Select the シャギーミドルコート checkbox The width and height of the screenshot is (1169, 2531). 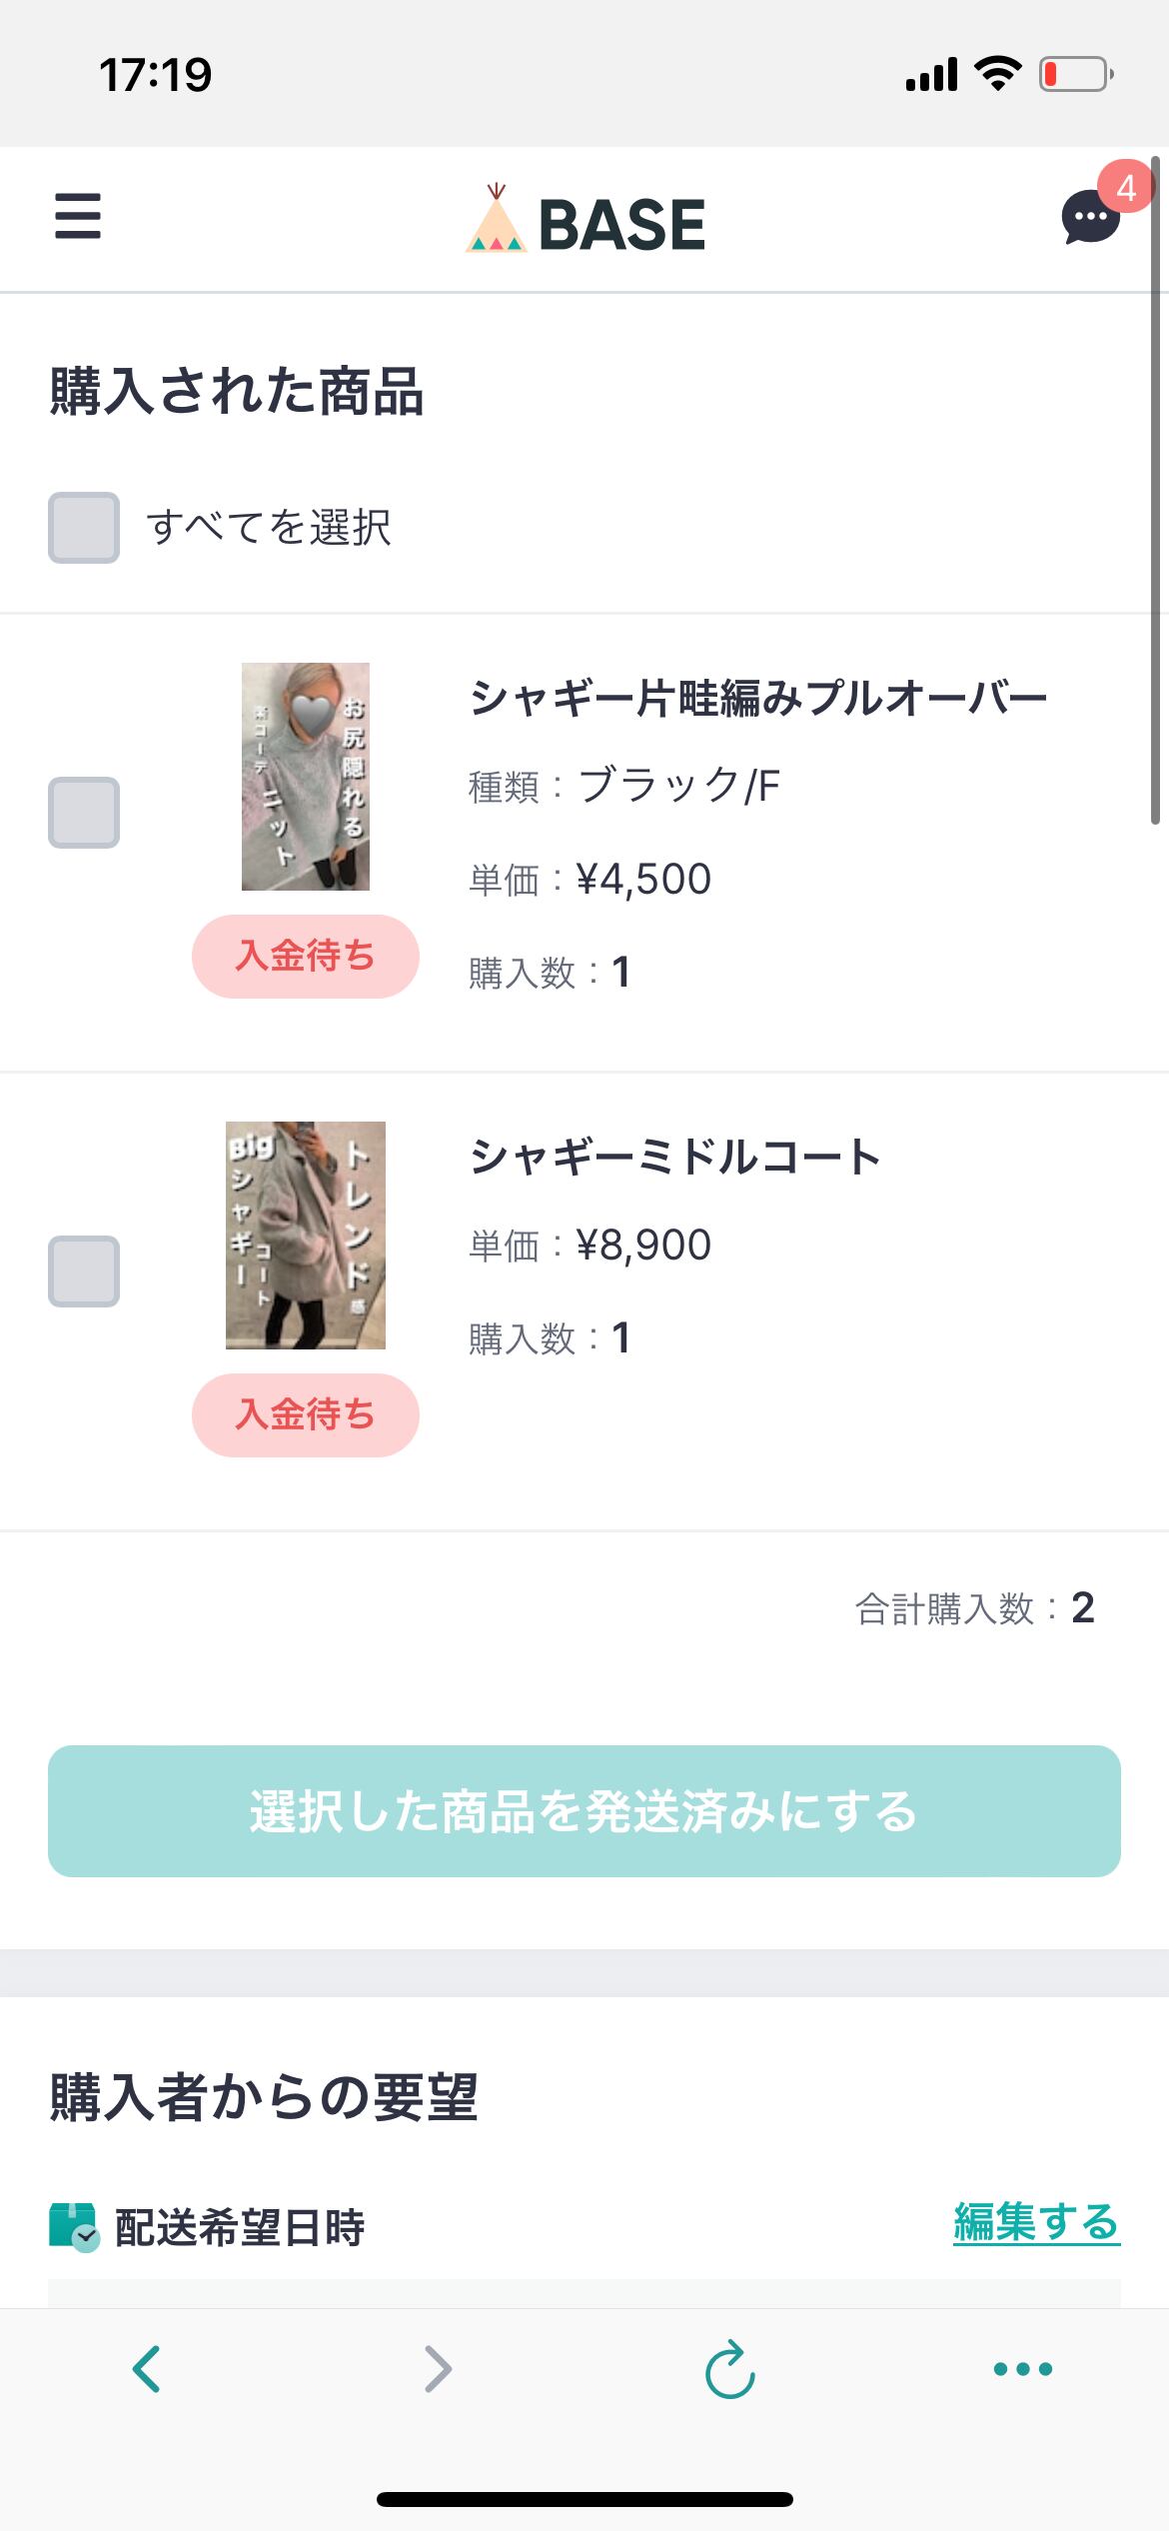pyautogui.click(x=84, y=1270)
